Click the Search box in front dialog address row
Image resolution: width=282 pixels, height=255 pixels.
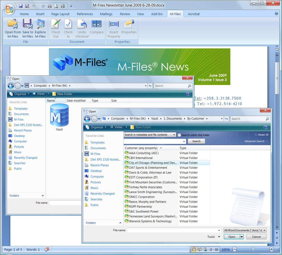[250, 119]
